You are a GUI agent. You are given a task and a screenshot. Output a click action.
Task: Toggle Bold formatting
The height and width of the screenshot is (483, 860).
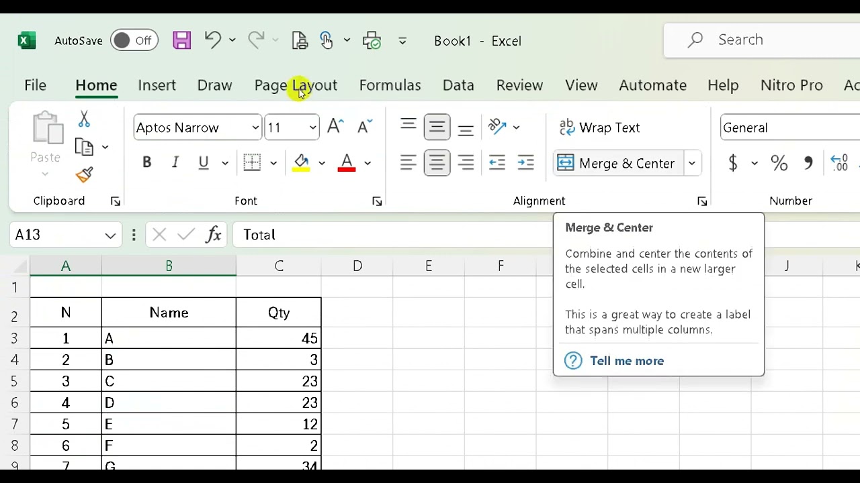click(146, 162)
